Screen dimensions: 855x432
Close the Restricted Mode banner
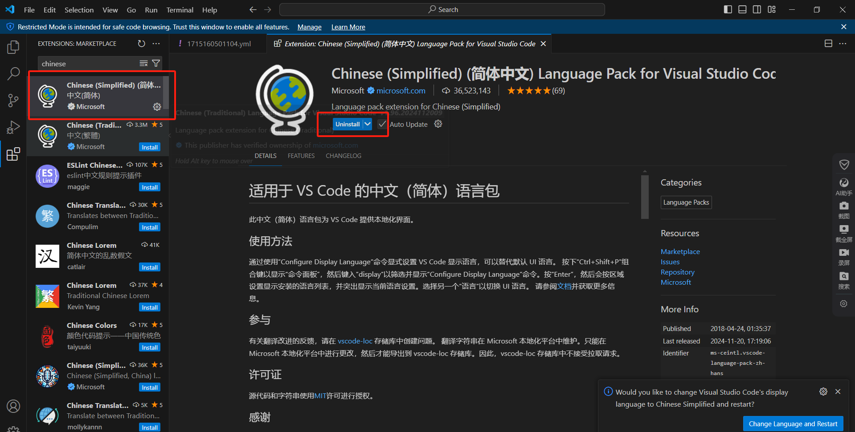843,27
